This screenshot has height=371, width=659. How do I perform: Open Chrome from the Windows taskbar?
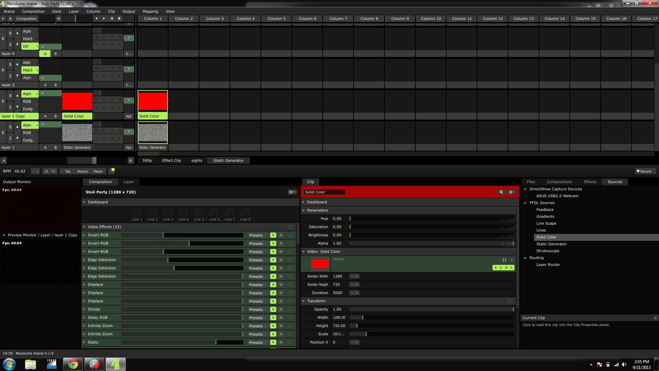pos(73,364)
